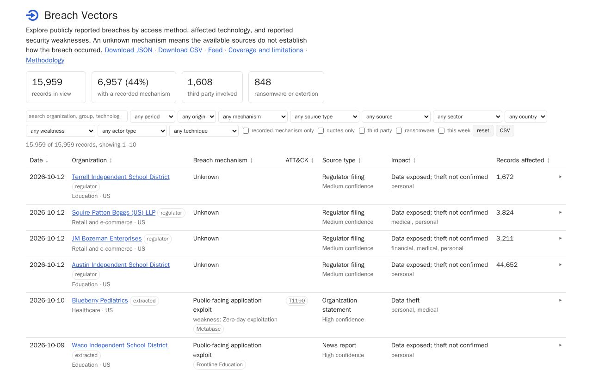Open the any origin dropdown
The image size is (592, 370).
click(197, 117)
